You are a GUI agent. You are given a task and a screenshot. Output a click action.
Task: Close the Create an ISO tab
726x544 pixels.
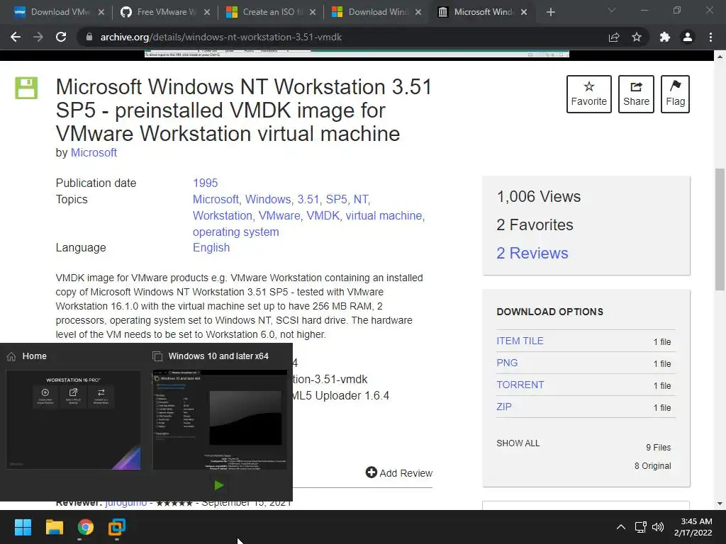313,12
